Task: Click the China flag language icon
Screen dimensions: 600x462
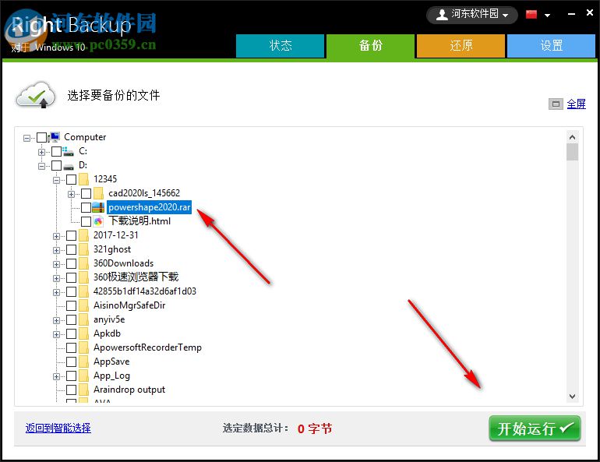Action: tap(531, 15)
